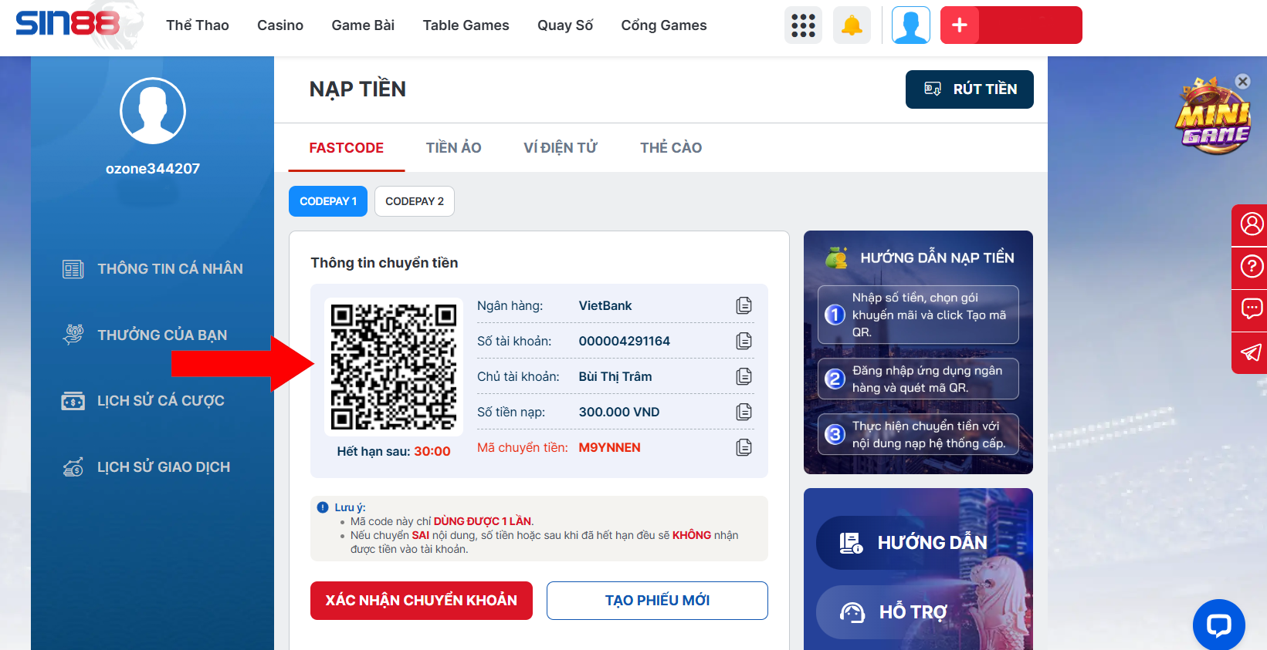This screenshot has width=1267, height=650.
Task: Select CODEPAY 1 option
Action: pos(328,201)
